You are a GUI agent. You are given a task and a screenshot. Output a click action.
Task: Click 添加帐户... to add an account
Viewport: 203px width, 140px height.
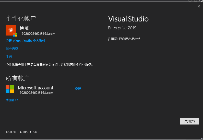13,100
